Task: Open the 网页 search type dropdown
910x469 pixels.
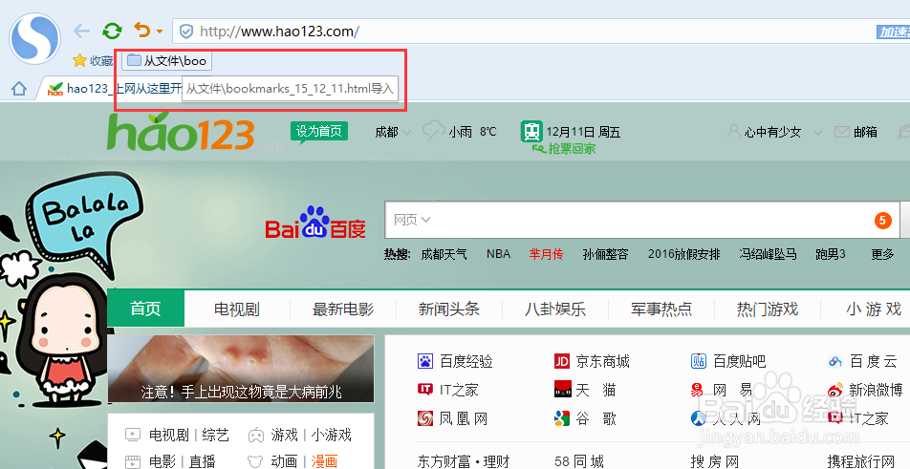Action: coord(411,220)
